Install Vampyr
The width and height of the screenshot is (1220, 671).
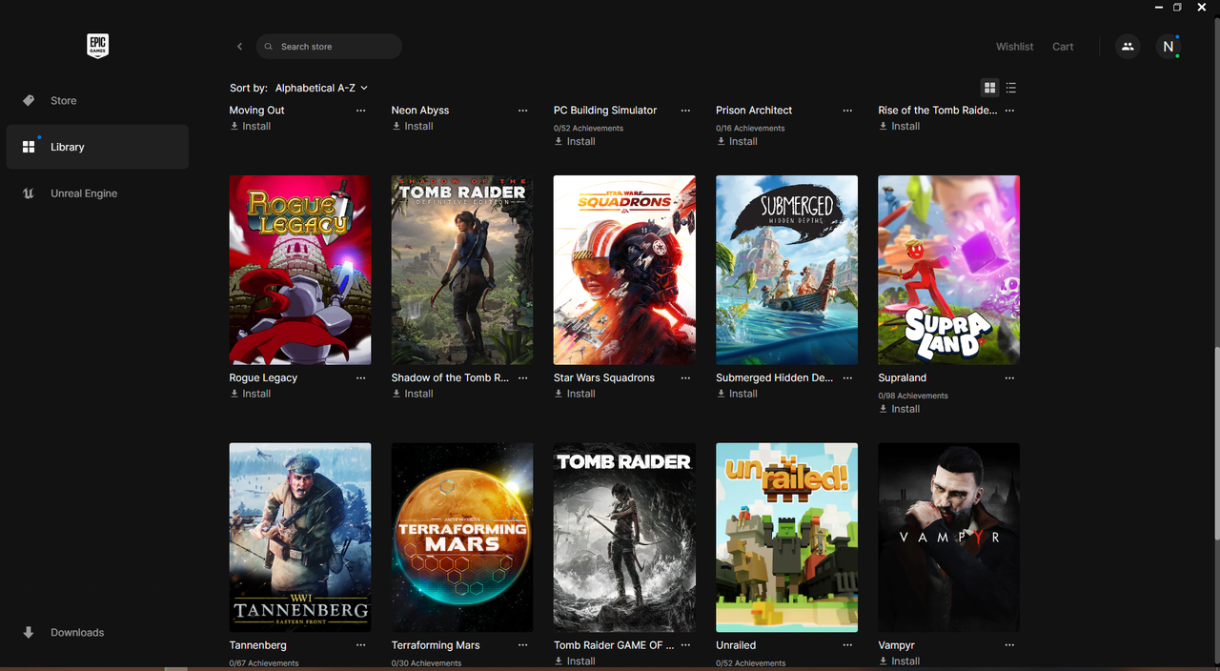[899, 661]
